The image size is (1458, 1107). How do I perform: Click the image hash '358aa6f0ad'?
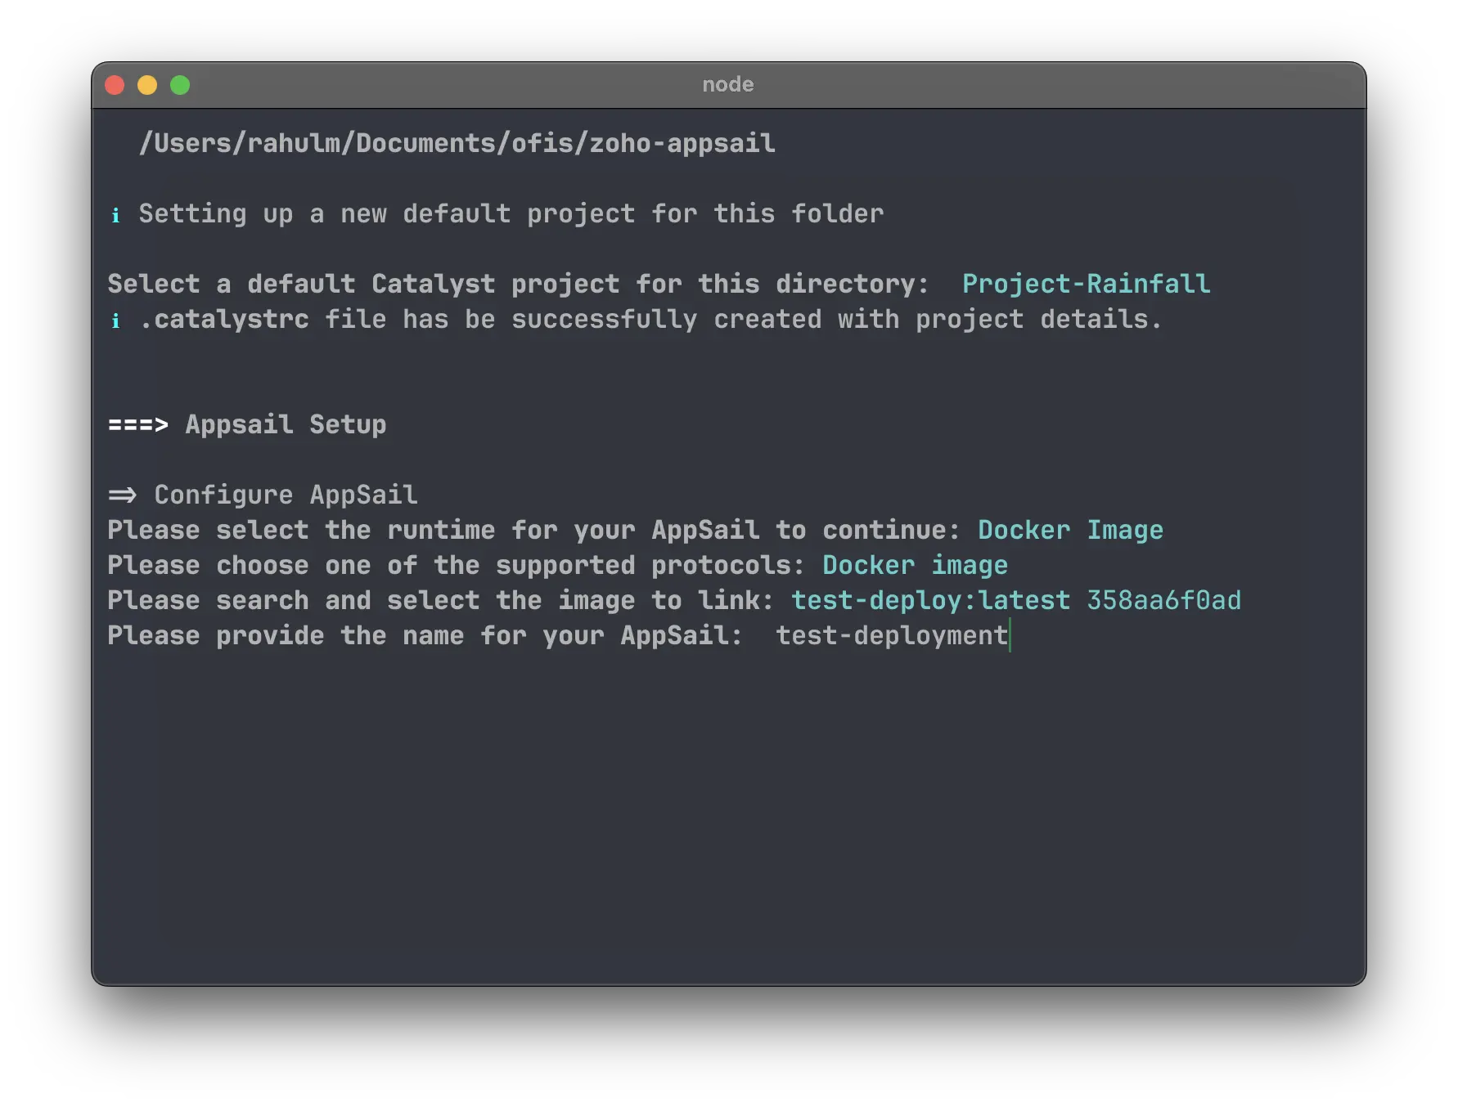(1163, 600)
